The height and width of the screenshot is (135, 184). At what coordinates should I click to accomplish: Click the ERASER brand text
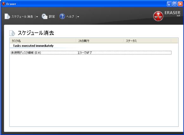tap(172, 13)
